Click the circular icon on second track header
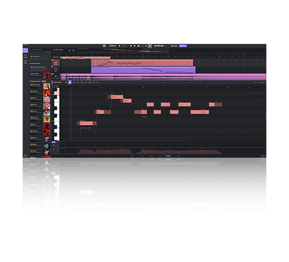The height and width of the screenshot is (262, 289). click(x=56, y=69)
